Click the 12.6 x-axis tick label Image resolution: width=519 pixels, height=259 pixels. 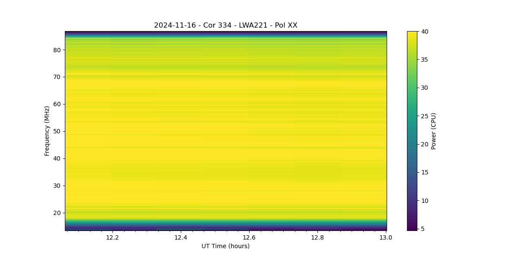(x=249, y=237)
